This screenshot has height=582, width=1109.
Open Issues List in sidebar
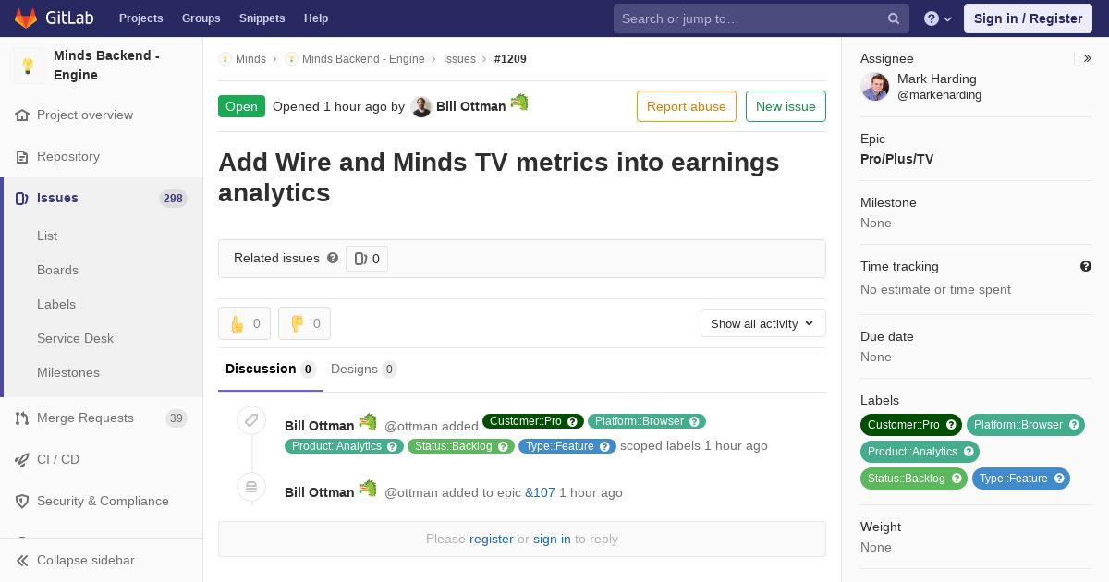coord(47,236)
